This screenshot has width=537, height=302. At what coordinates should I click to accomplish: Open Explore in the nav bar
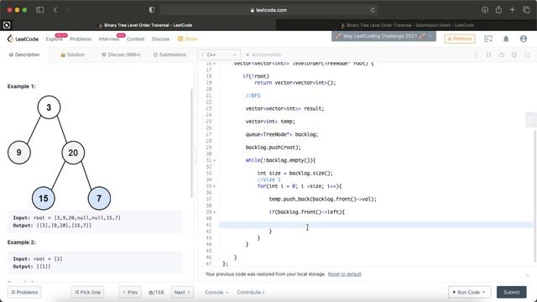[54, 39]
